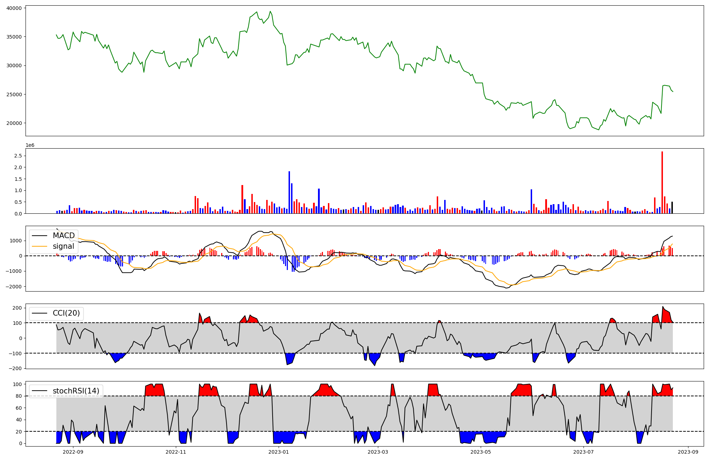Click the 2023-05 date axis label
This screenshot has height=460, width=709.
click(481, 452)
